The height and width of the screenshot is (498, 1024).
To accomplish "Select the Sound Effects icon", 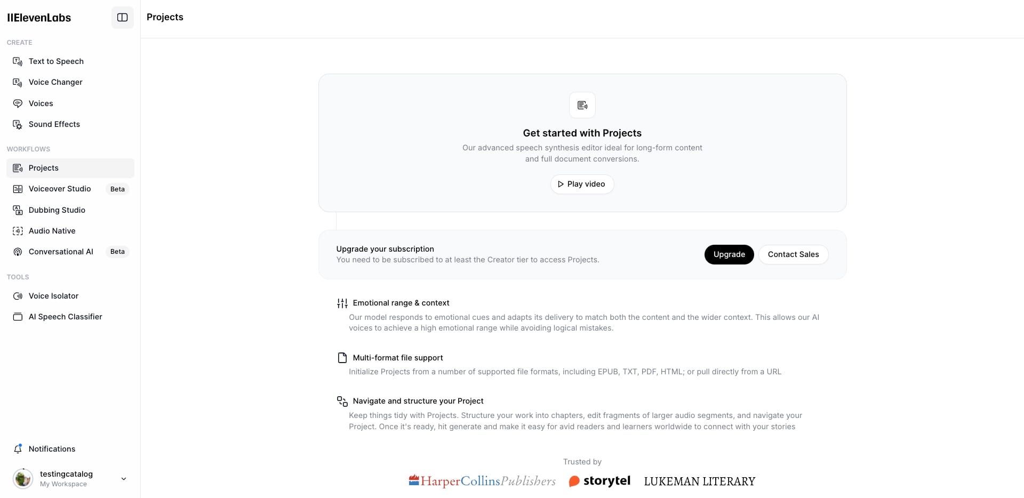I will 18,124.
